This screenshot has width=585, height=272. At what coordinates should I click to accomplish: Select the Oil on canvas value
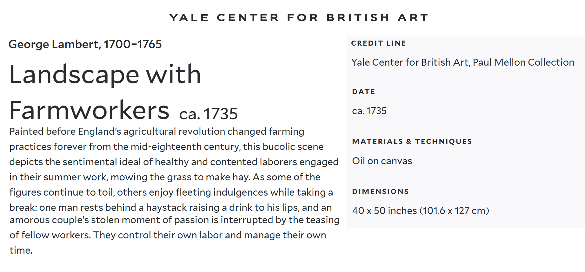382,161
